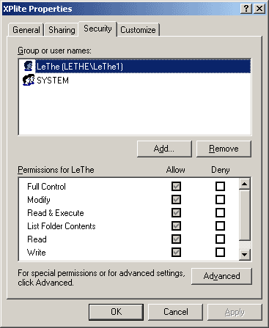This screenshot has width=269, height=328.
Task: Open the Sharing tab
Action: click(62, 30)
